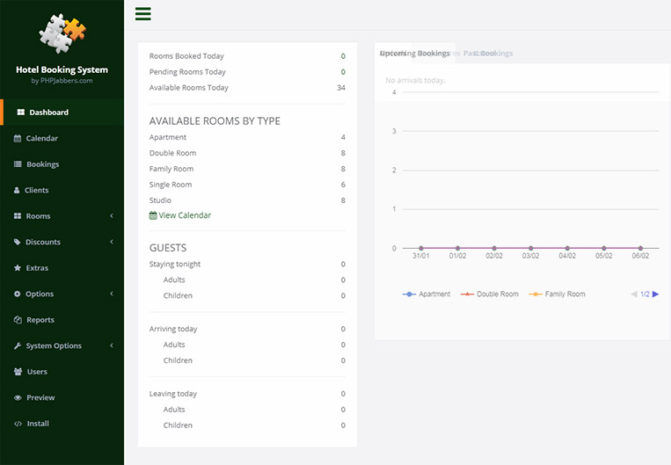The height and width of the screenshot is (465, 671).
Task: Click the Users group icon
Action: [18, 372]
